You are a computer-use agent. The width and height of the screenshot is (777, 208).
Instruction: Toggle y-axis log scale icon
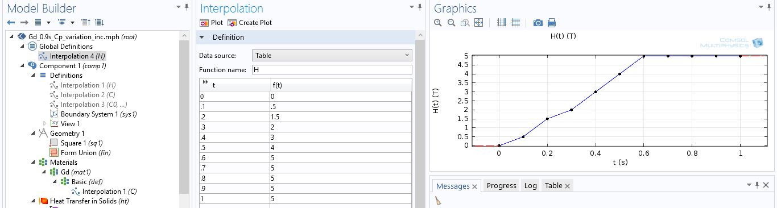(515, 23)
